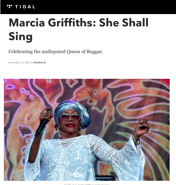Click the singer's tinted sunglasses
The height and width of the screenshot is (185, 176).
[x=70, y=117]
